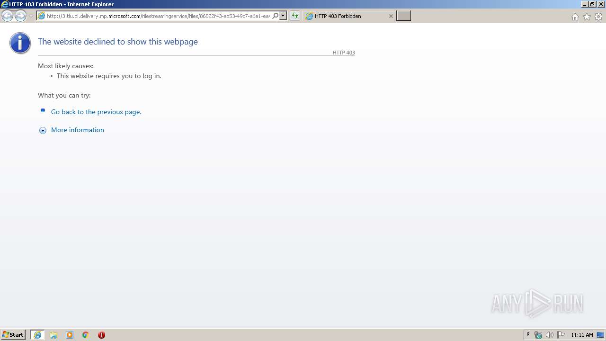Open the Windows Start menu

13,335
